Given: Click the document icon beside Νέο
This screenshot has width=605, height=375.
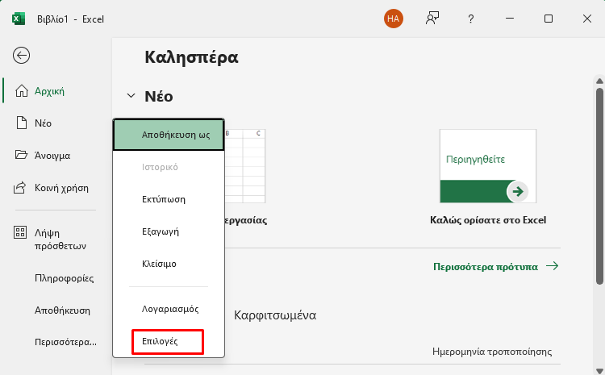Looking at the screenshot, I should pos(21,123).
